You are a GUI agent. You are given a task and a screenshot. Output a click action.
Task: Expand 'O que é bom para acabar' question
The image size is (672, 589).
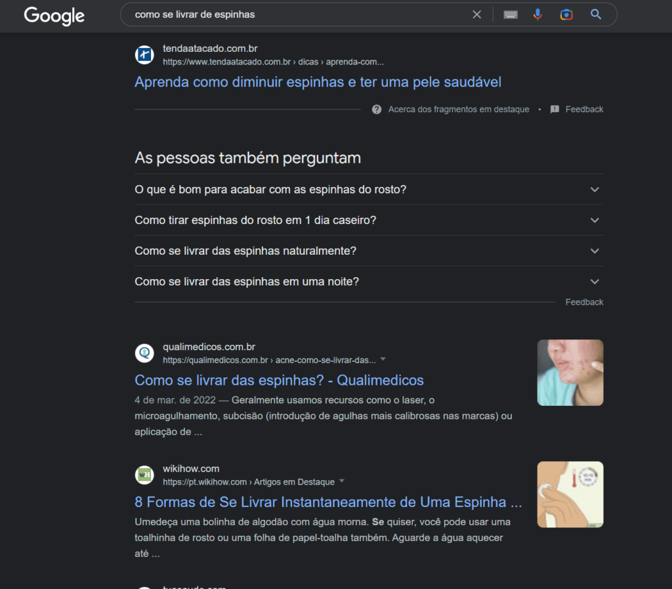point(369,190)
